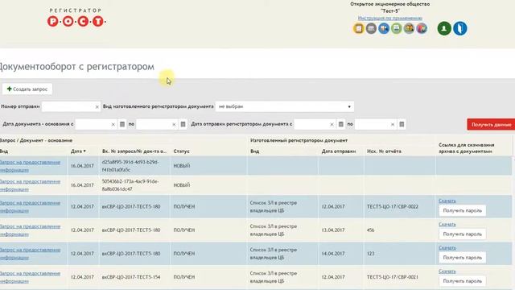Viewport: 515px width, 290px height.
Task: Open calendar for Дата документа-основания start date
Action: [x=122, y=124]
